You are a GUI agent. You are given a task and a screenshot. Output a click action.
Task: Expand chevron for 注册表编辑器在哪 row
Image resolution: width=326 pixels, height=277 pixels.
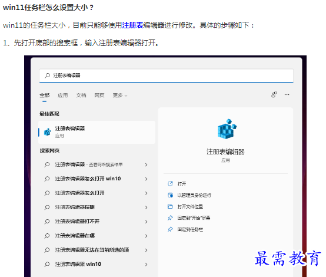[146, 236]
